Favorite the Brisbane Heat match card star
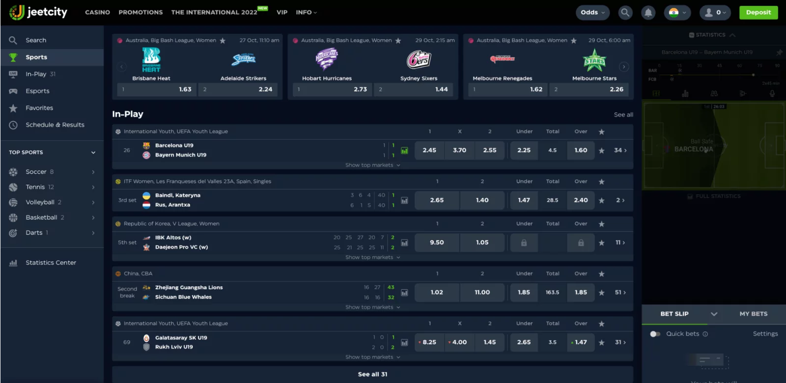Image resolution: width=786 pixels, height=383 pixels. (x=223, y=41)
